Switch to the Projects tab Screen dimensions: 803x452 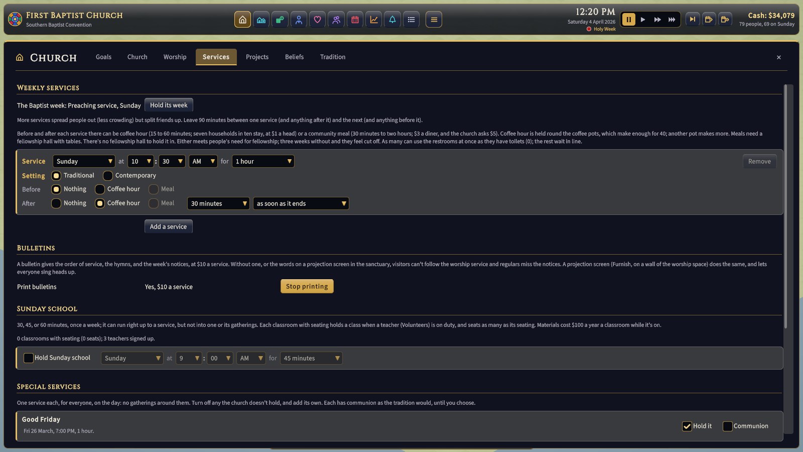[257, 57]
